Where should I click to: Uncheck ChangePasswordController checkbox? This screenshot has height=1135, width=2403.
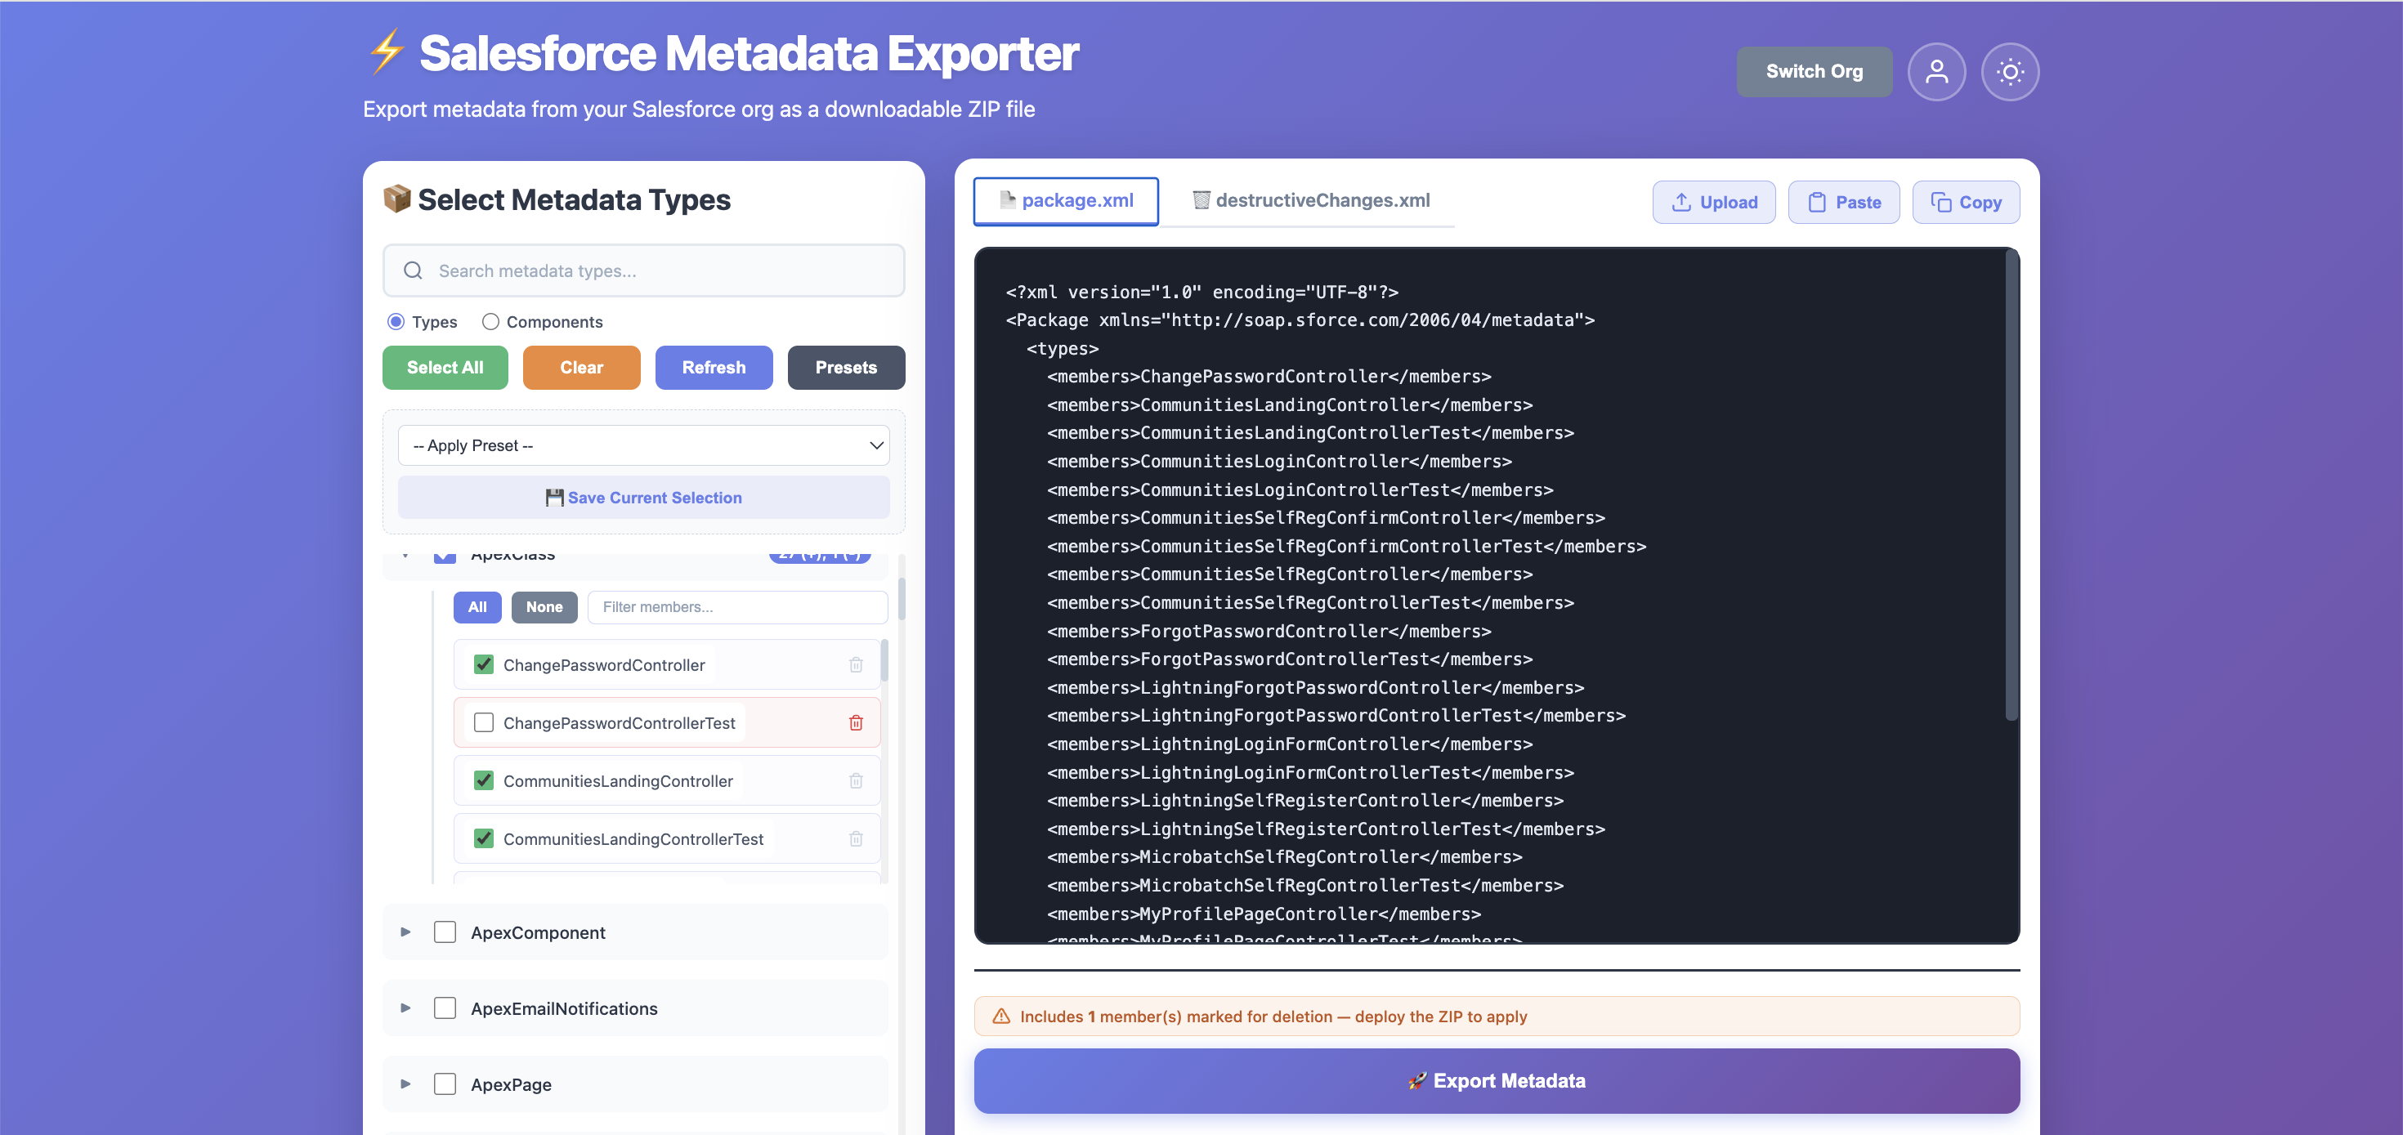483,664
